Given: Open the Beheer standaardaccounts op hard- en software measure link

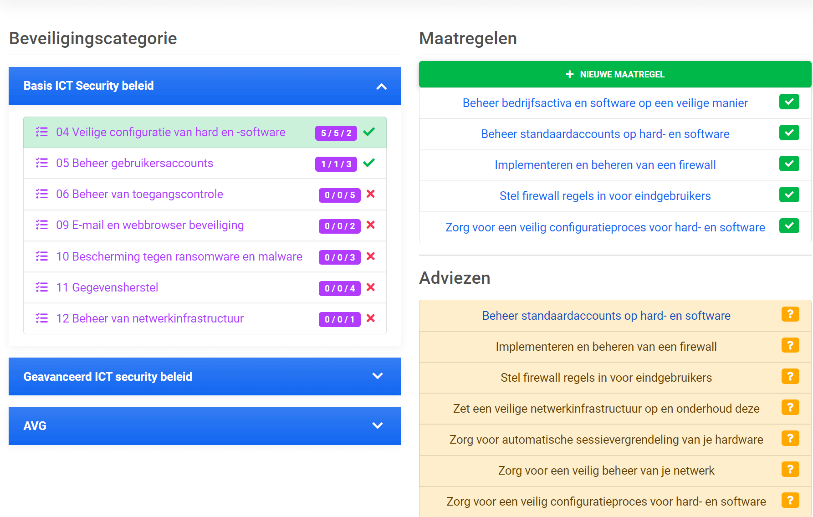Looking at the screenshot, I should coord(605,134).
